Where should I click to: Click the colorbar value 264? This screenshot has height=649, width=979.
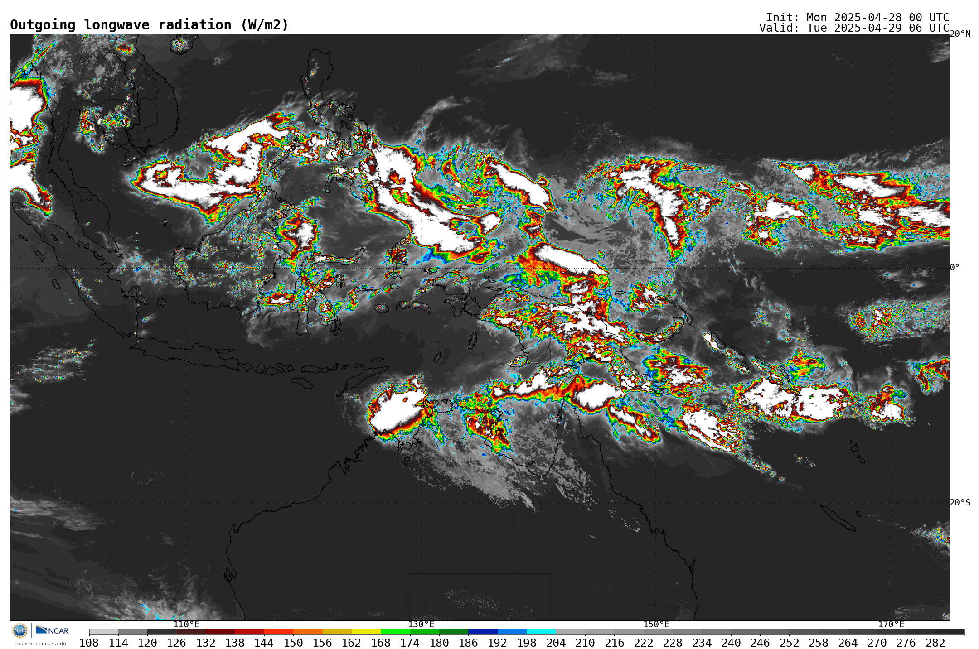[x=848, y=643]
